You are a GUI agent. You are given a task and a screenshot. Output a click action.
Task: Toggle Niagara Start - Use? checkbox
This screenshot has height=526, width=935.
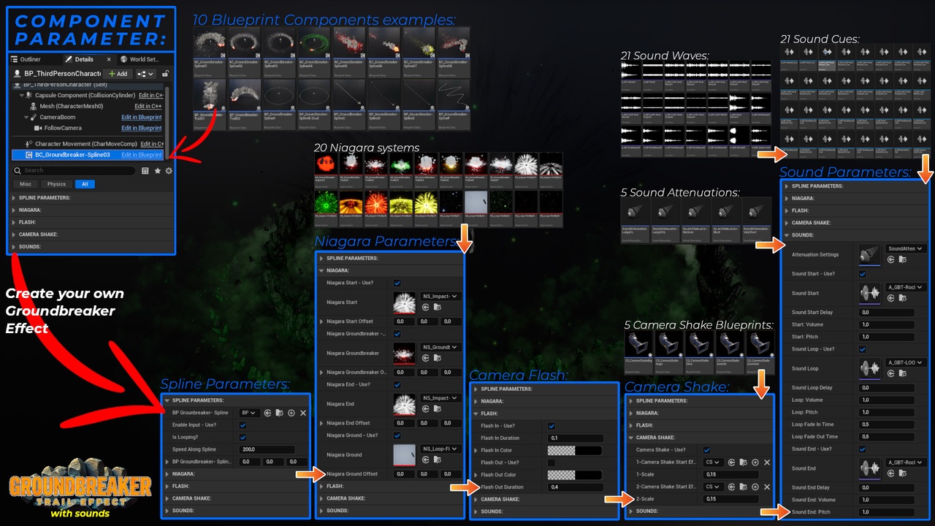pos(397,283)
